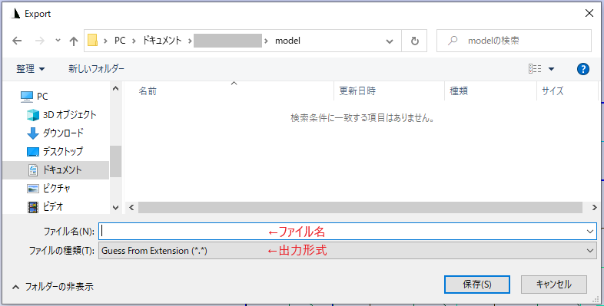Select PC in the address breadcrumb

tap(120, 41)
